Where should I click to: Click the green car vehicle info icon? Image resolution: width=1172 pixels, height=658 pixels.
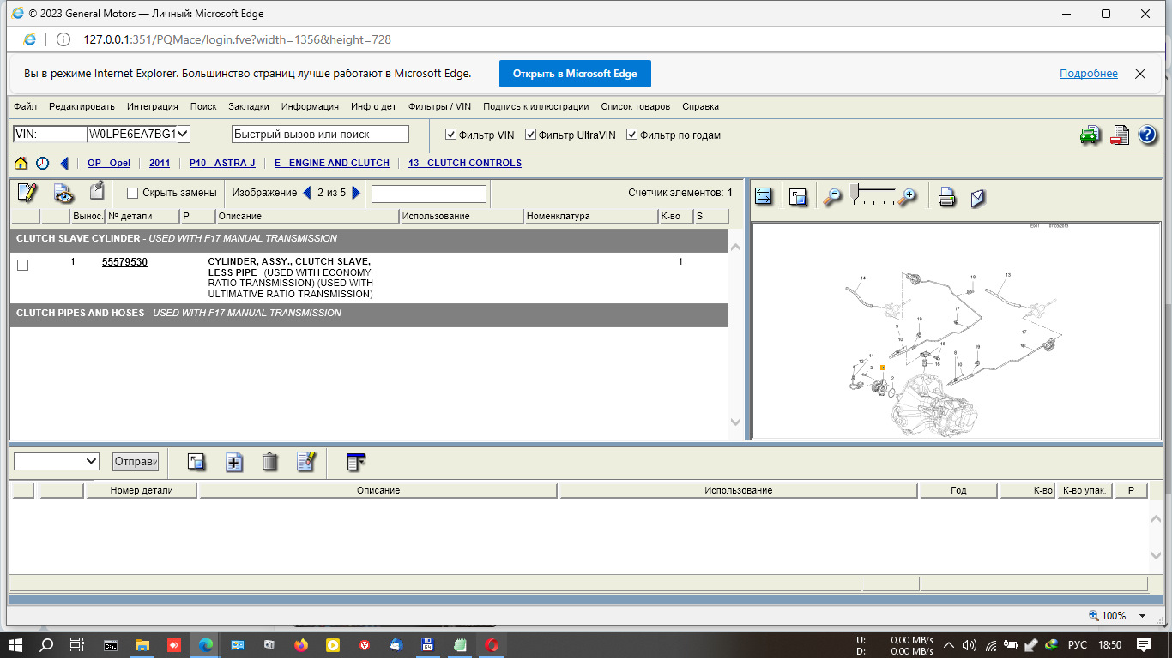click(1090, 135)
